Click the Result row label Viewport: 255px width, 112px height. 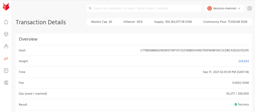pos(23,104)
